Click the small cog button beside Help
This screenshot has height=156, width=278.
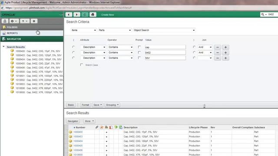(34, 21)
